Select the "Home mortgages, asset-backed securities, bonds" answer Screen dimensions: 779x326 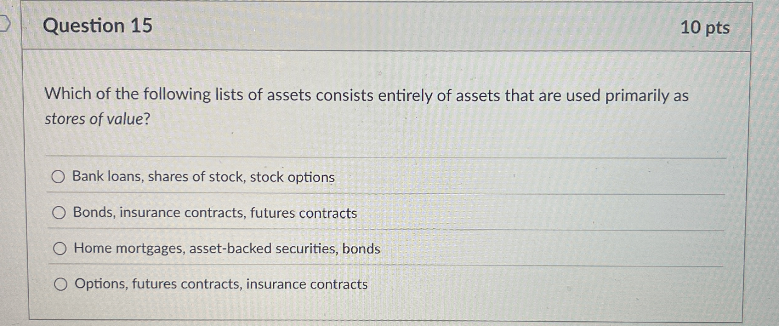point(227,249)
